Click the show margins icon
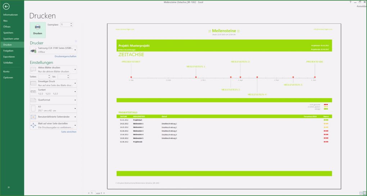The image size is (367, 196). [361, 193]
